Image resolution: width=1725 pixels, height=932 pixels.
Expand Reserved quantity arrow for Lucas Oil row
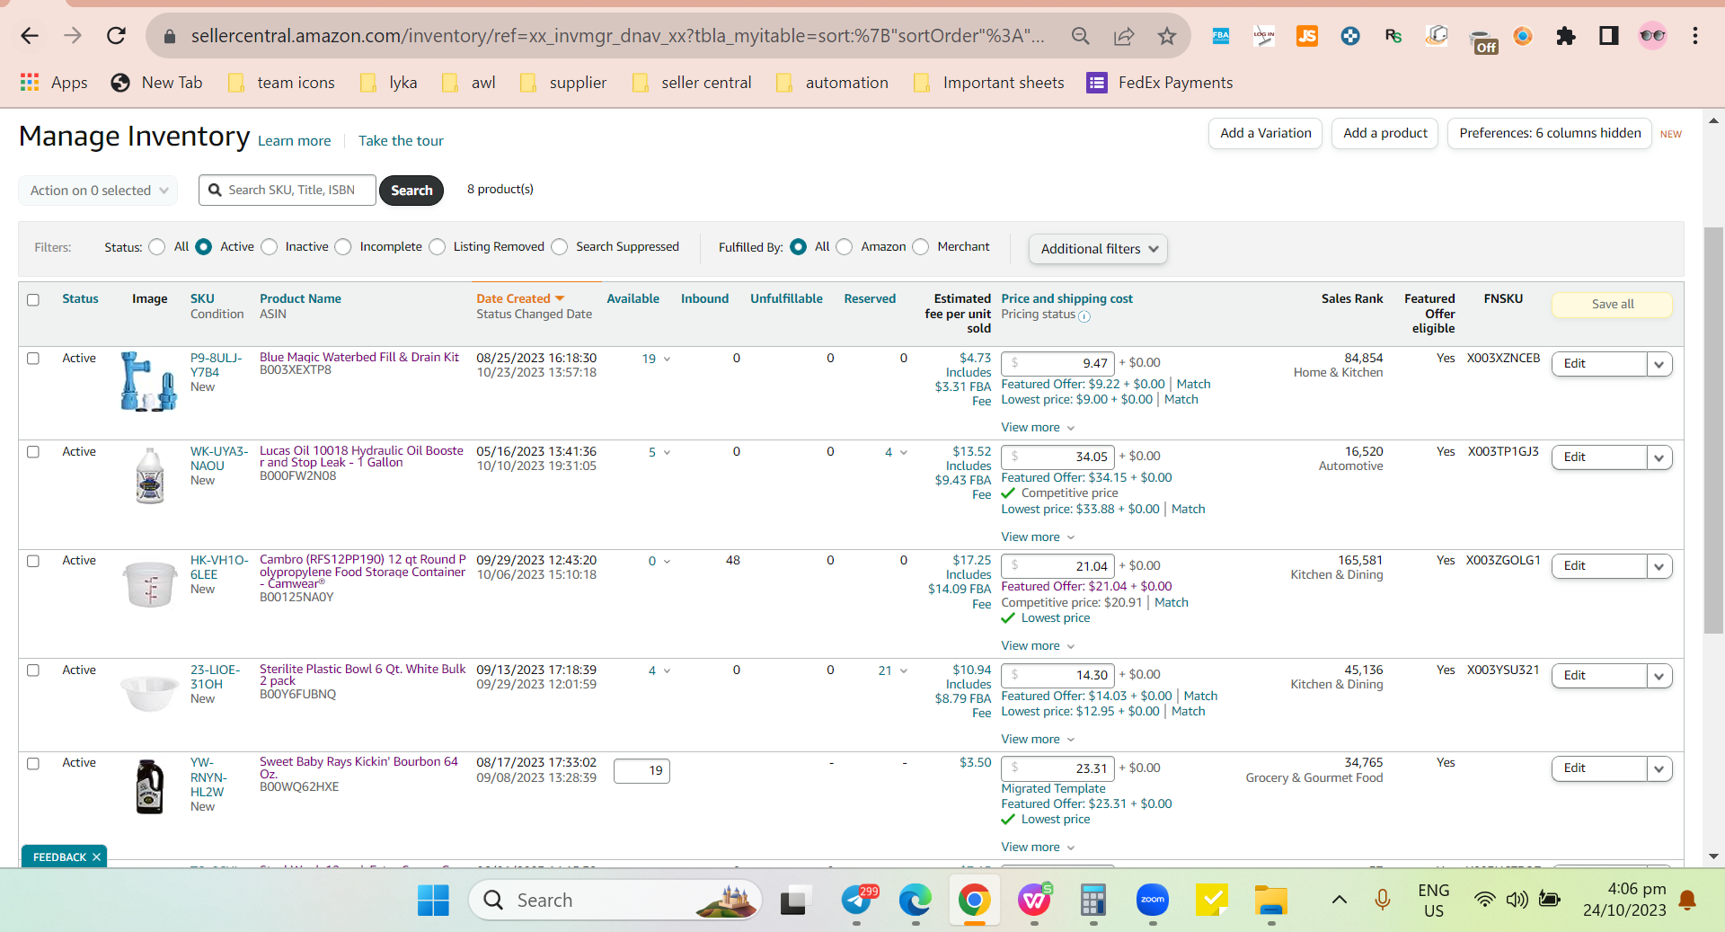click(903, 452)
